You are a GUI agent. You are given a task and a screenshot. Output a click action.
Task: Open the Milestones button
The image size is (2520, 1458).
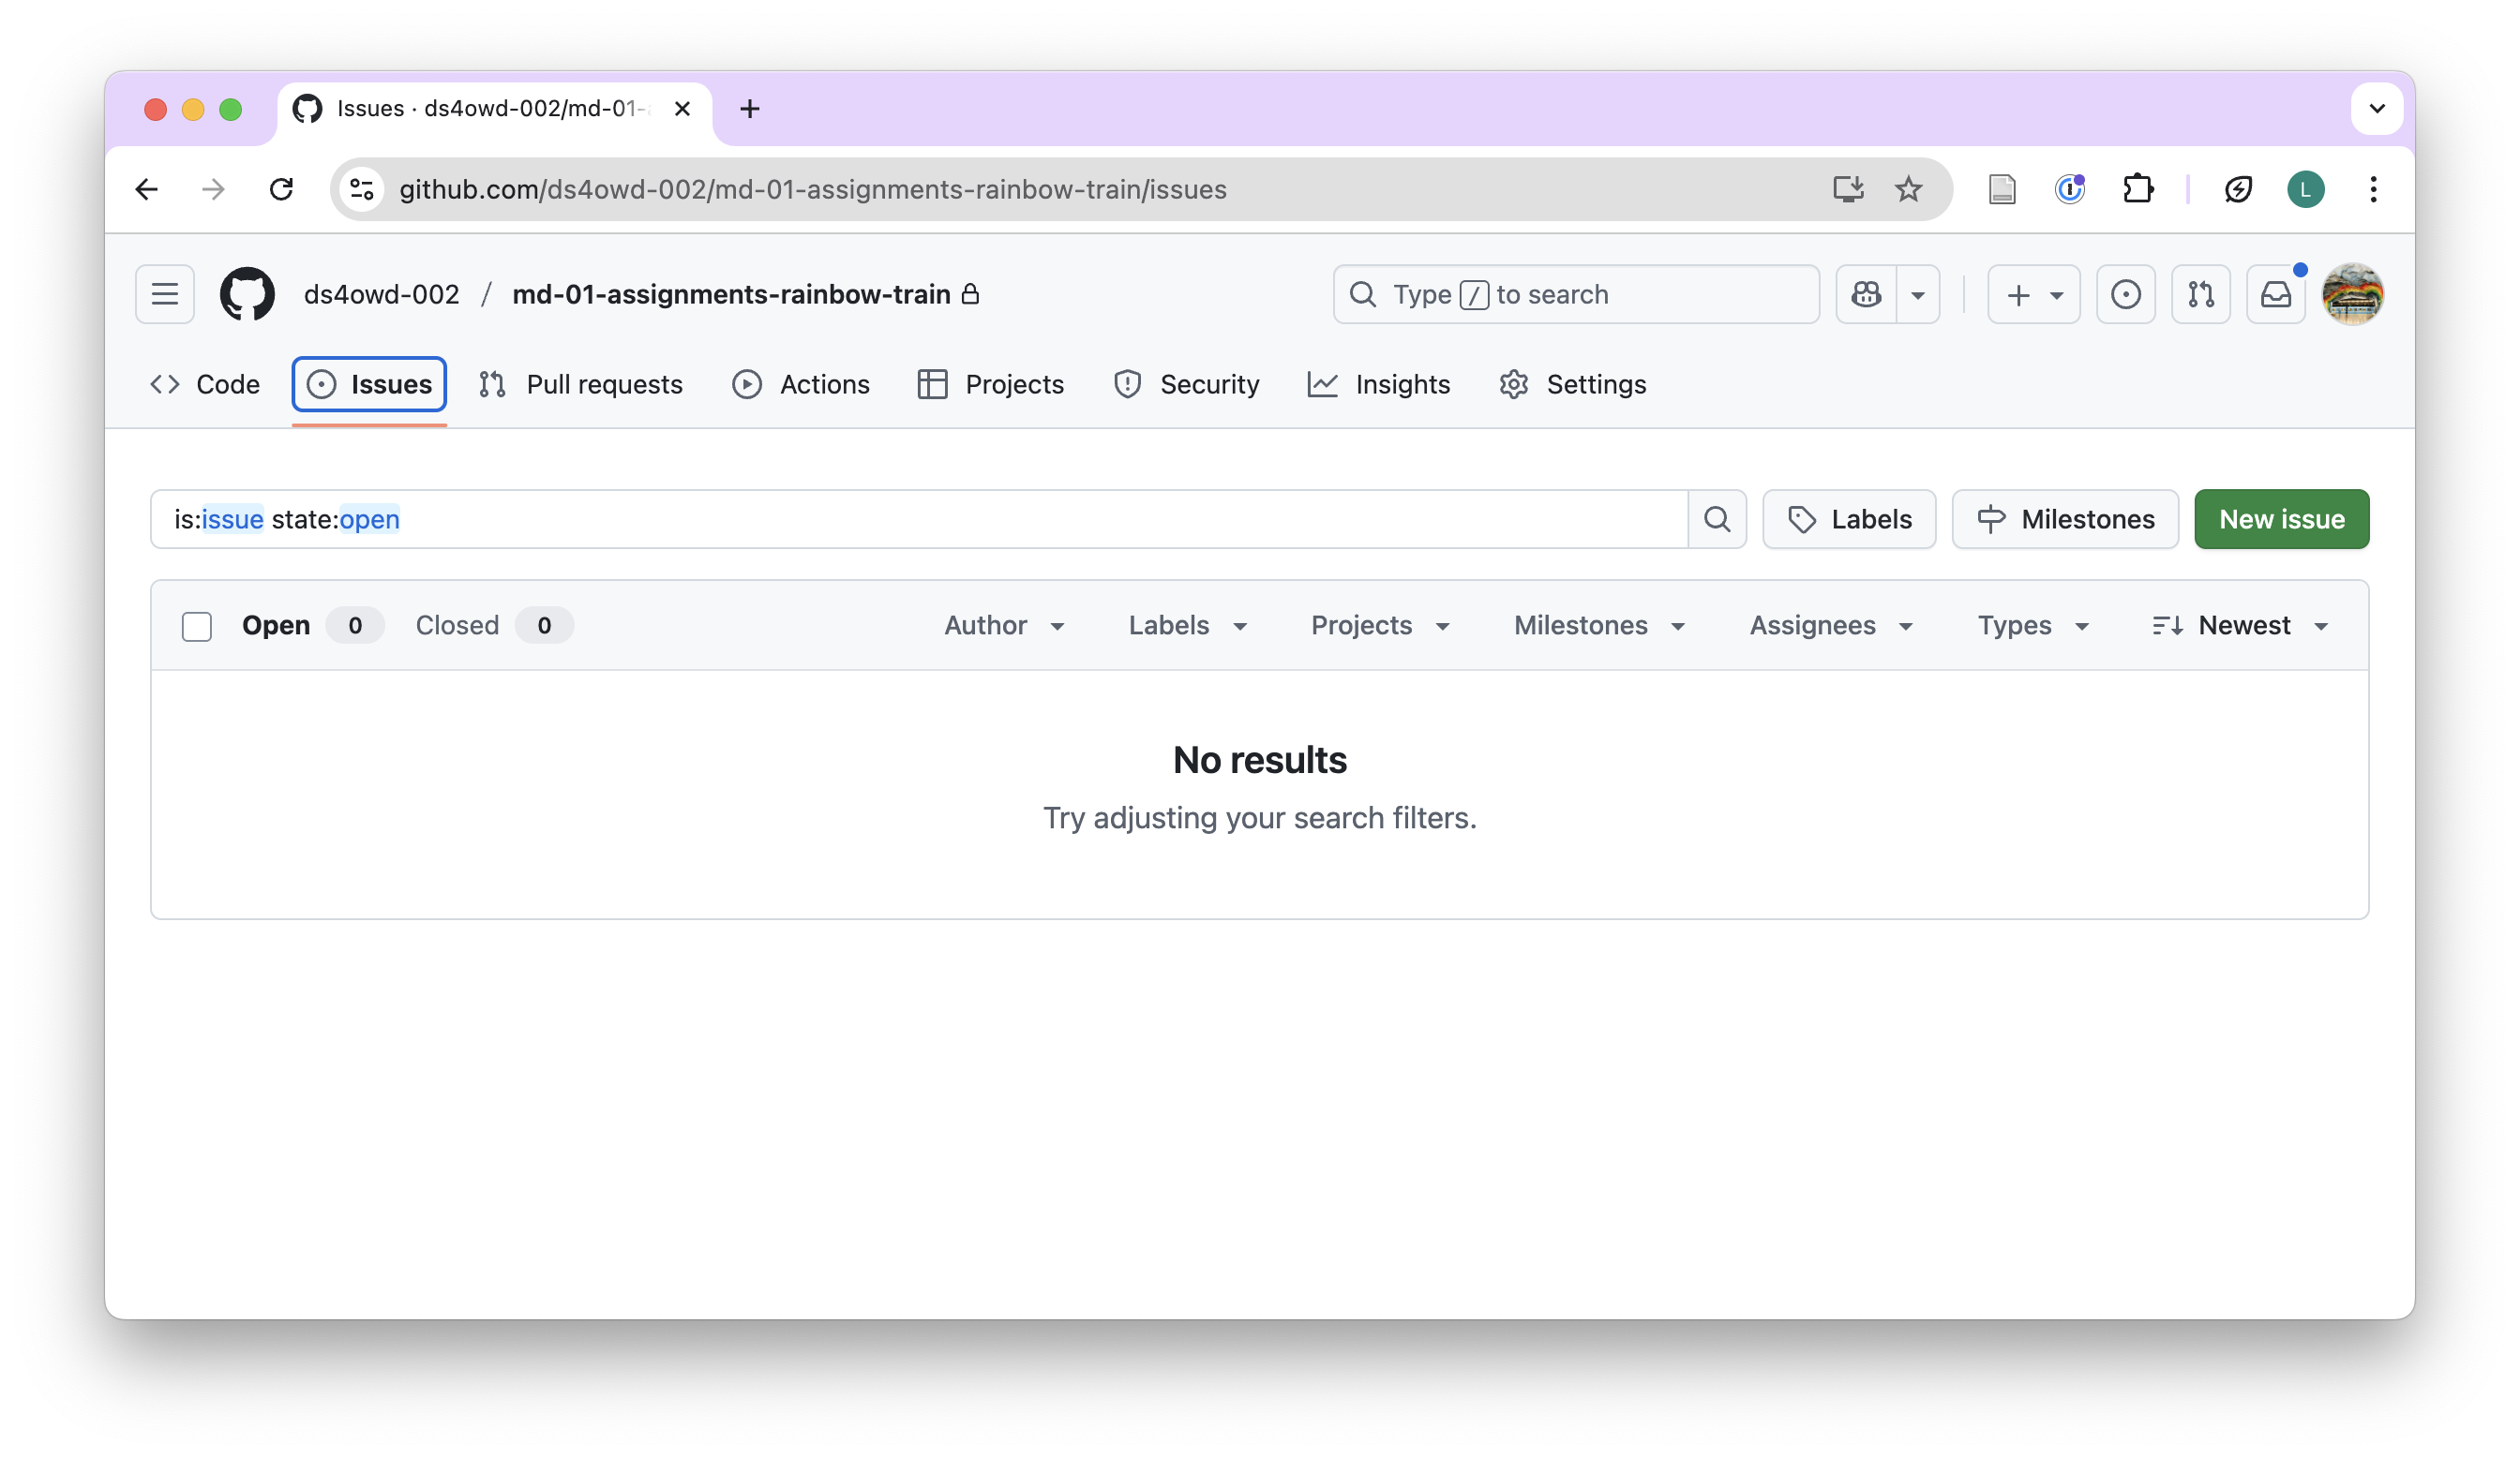[2065, 519]
